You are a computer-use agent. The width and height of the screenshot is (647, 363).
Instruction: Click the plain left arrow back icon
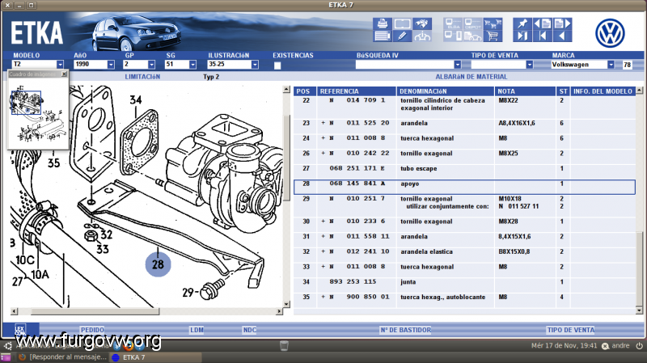tap(562, 36)
